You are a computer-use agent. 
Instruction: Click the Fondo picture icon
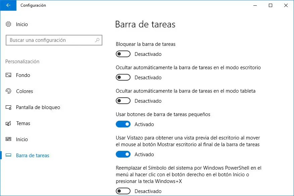coord(9,75)
